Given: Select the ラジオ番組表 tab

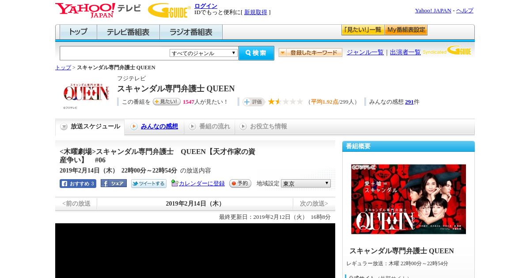Looking at the screenshot, I should pos(191,32).
